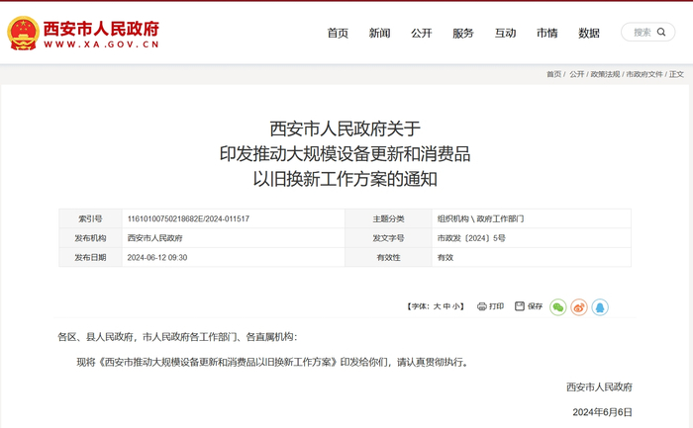Click the 保存 save text link
The width and height of the screenshot is (693, 428).
point(535,306)
